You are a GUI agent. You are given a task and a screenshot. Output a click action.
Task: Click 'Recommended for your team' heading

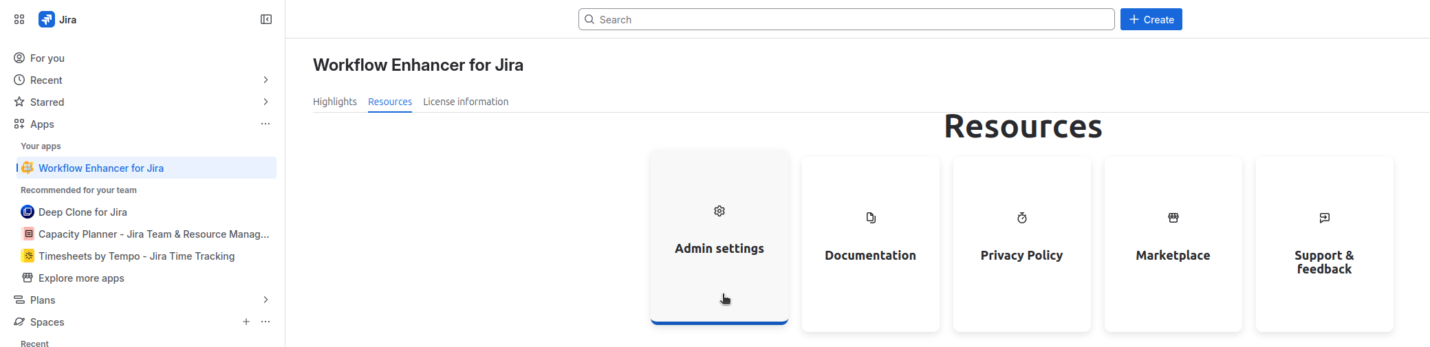(x=78, y=190)
